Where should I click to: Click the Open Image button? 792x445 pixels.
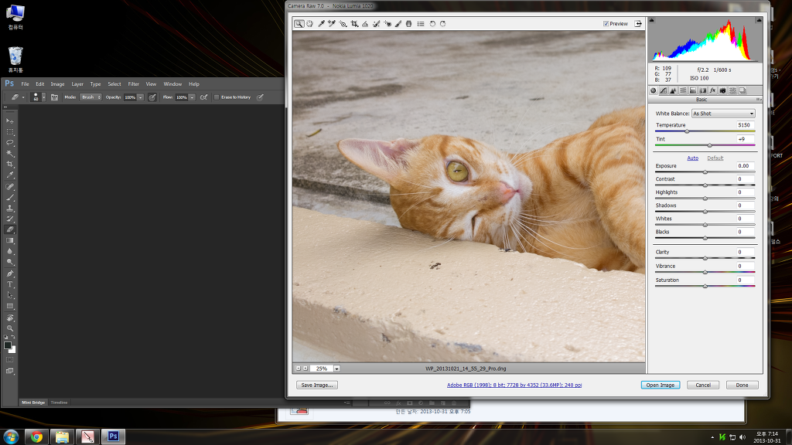660,385
